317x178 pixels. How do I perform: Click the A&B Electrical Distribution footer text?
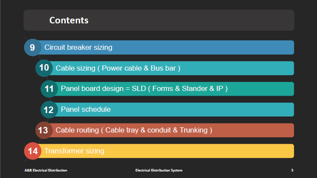[46, 170]
